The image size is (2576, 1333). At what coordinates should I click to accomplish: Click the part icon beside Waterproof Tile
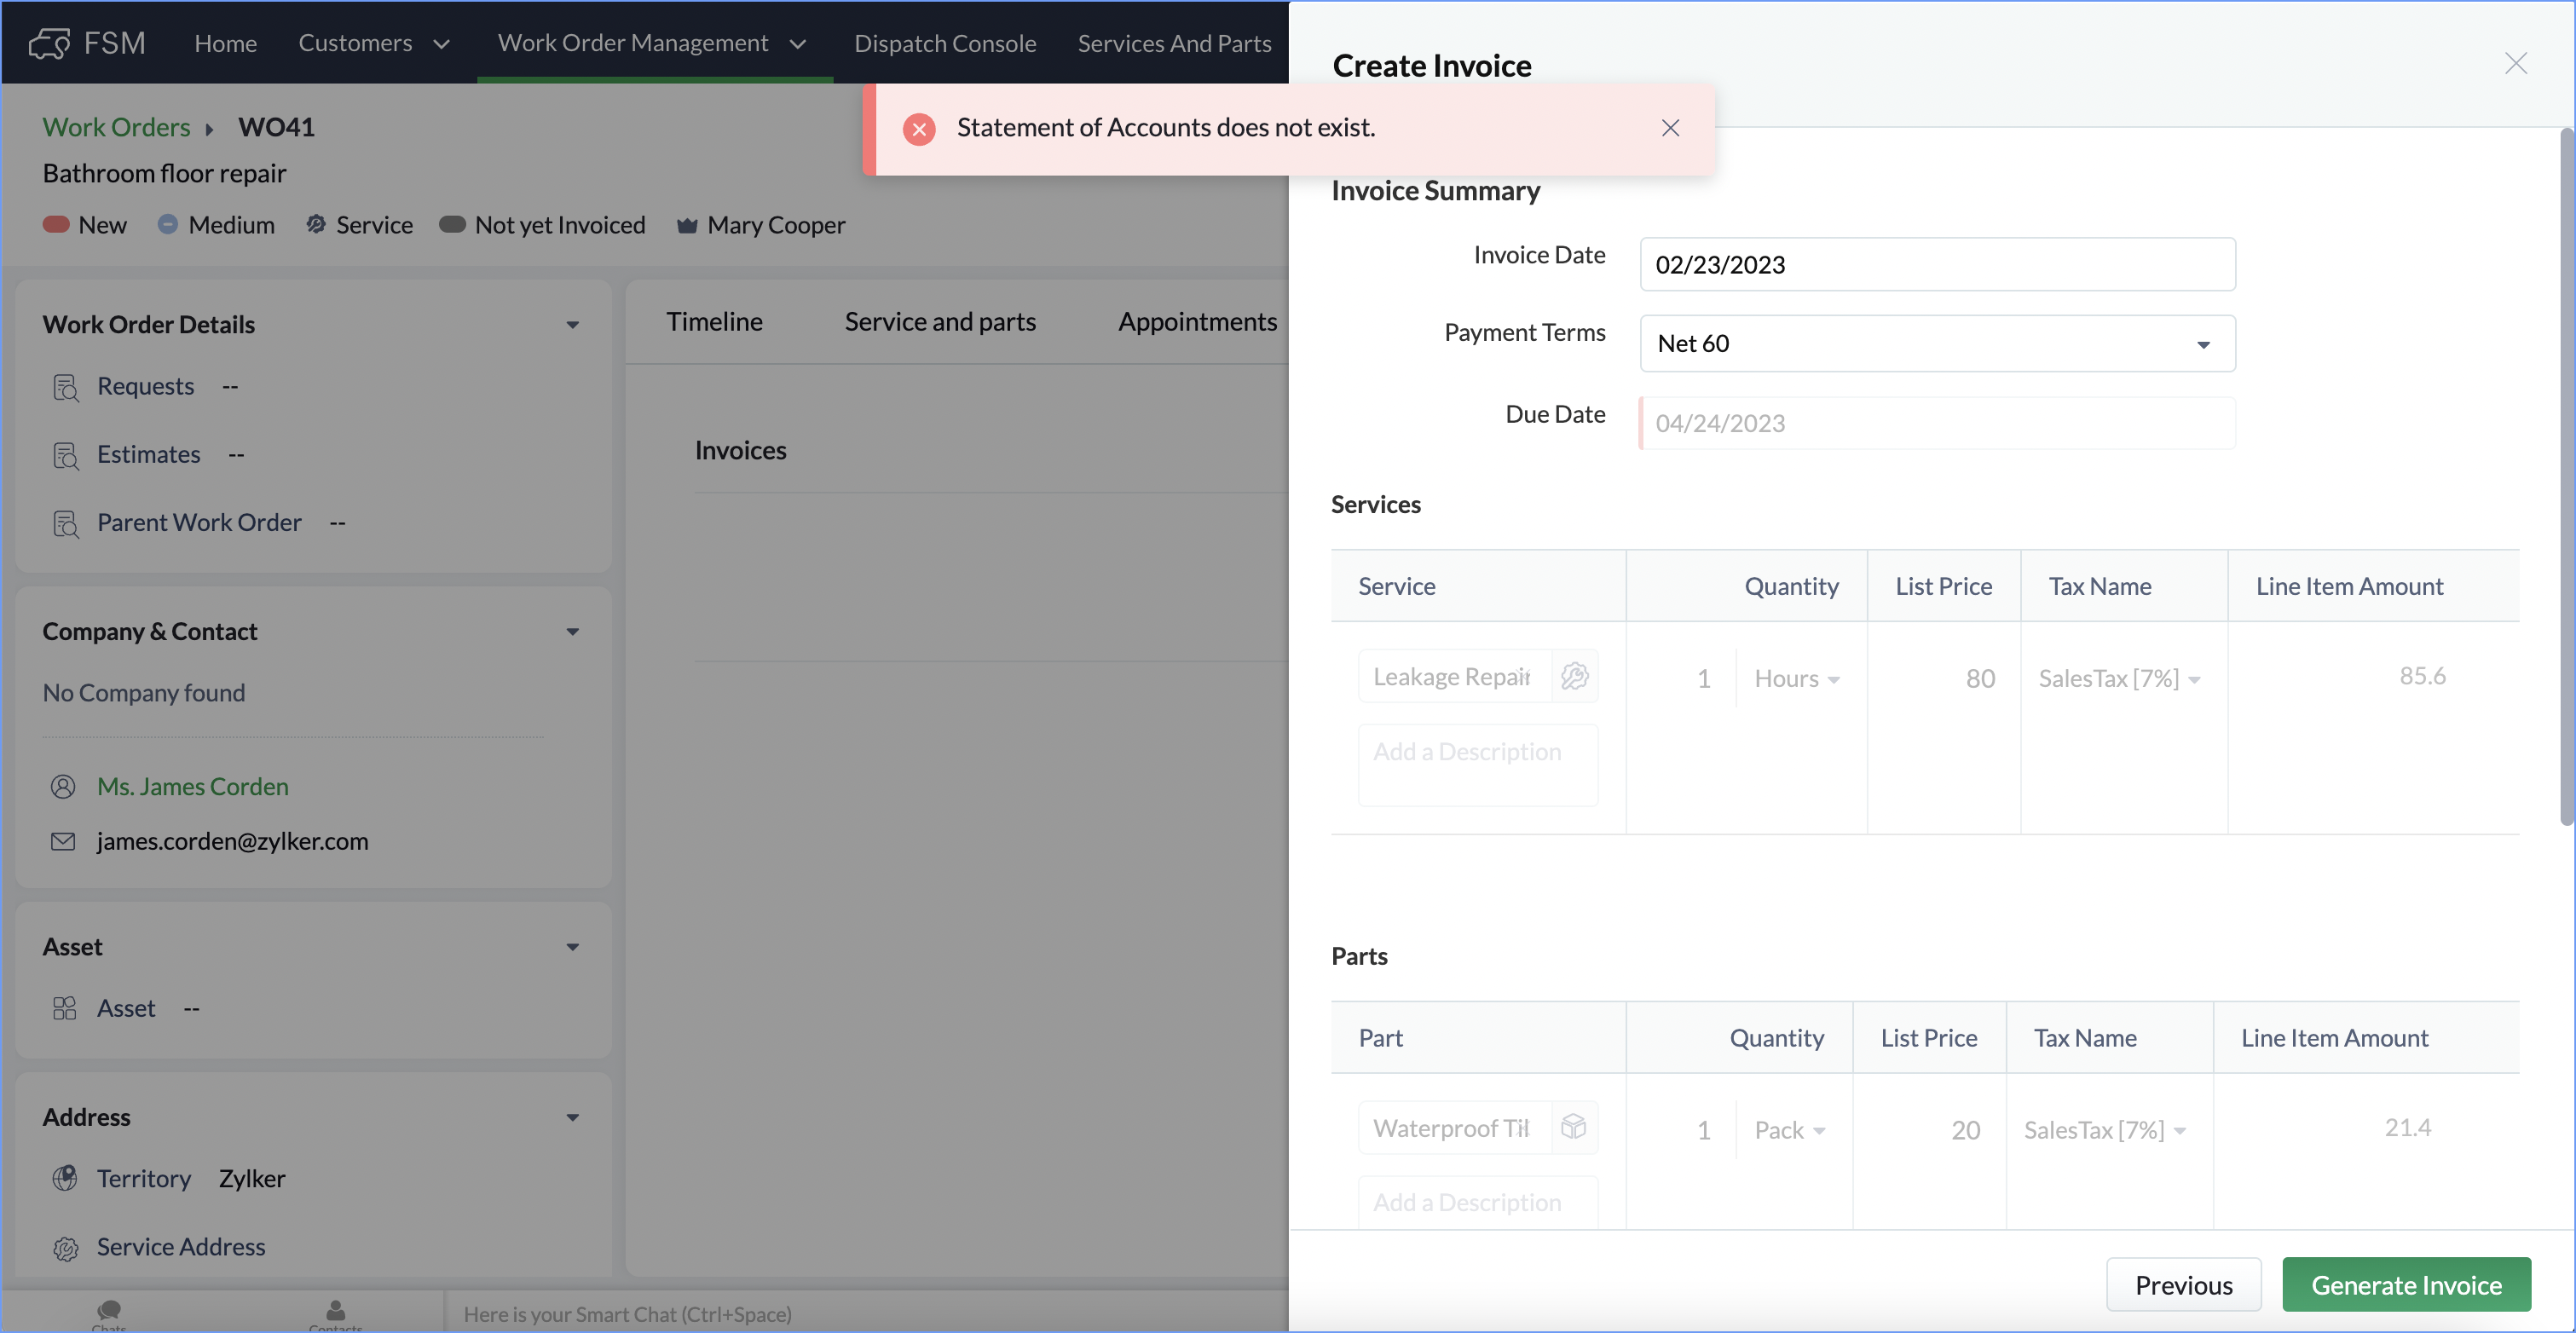click(x=1573, y=1128)
